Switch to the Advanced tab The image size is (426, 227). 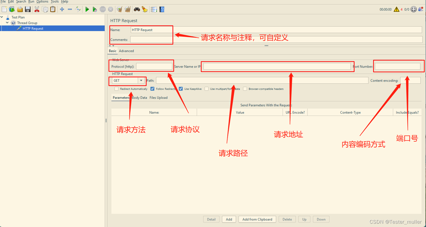click(x=126, y=51)
